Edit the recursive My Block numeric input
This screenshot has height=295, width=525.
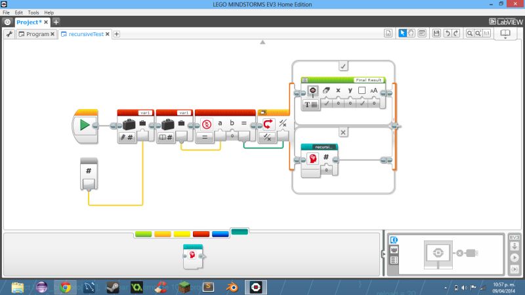click(326, 170)
